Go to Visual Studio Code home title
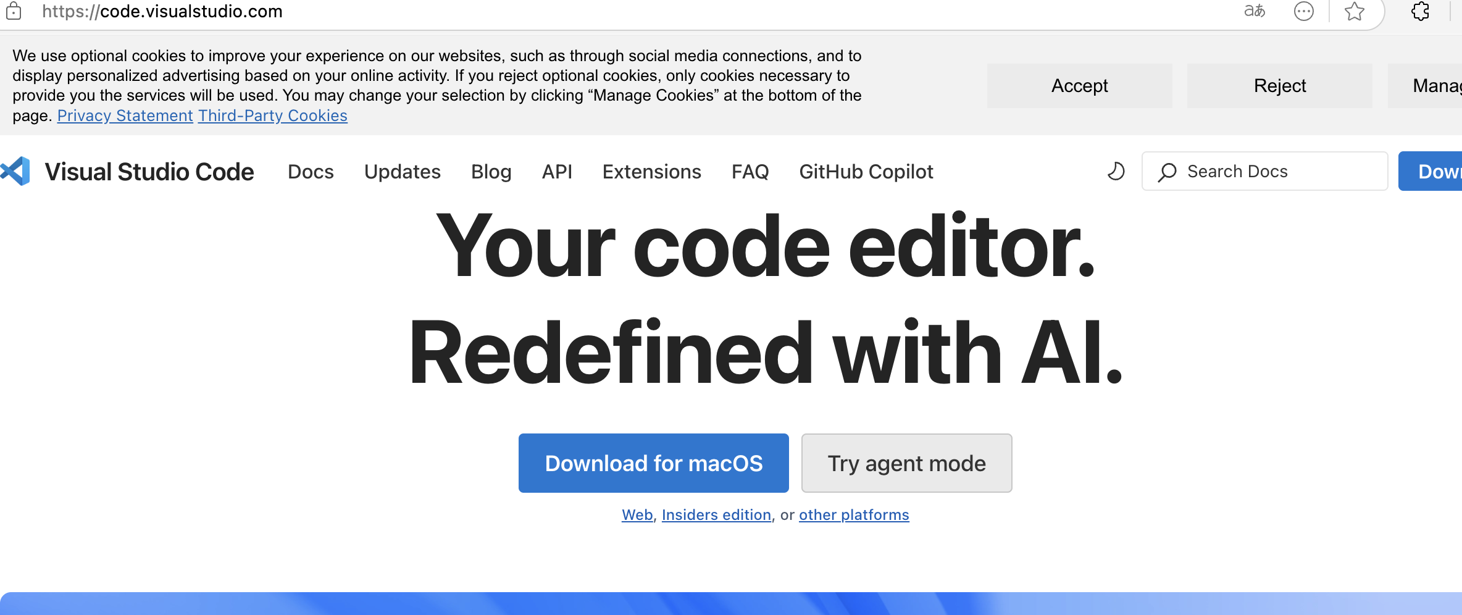The width and height of the screenshot is (1462, 615). coord(149,172)
